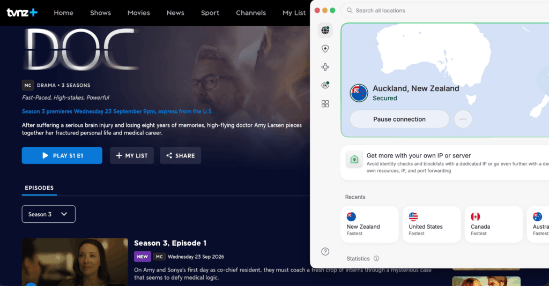The image size is (549, 286).
Task: Open the dark web monitor radar icon
Action: [325, 85]
